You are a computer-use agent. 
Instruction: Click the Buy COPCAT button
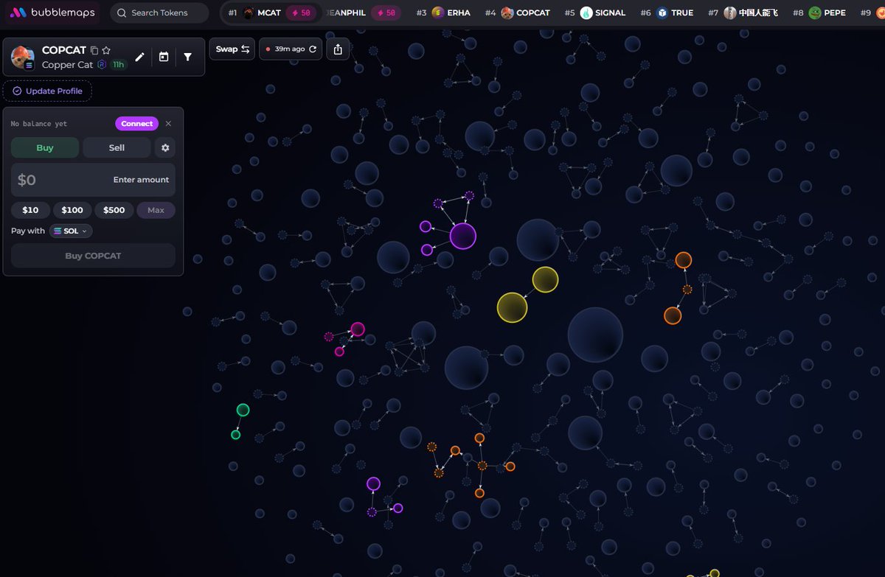click(93, 256)
